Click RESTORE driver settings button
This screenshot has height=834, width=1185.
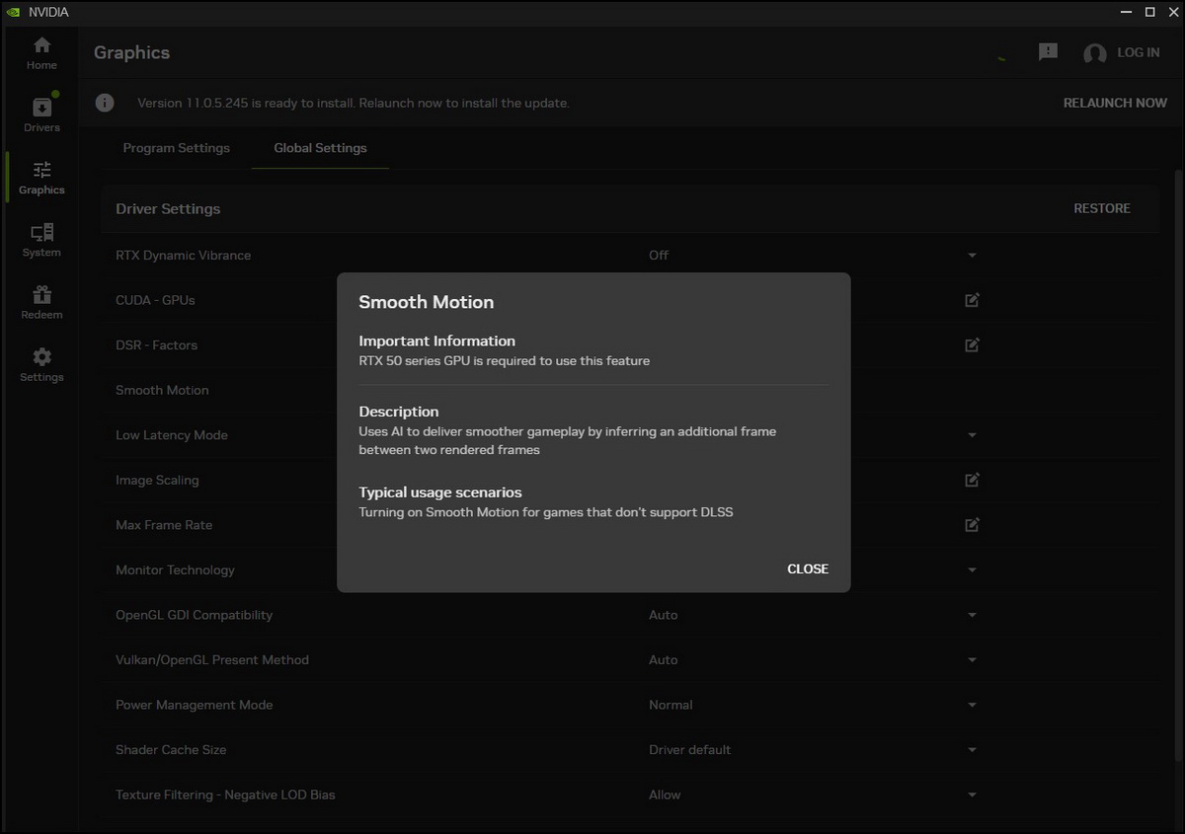tap(1102, 208)
